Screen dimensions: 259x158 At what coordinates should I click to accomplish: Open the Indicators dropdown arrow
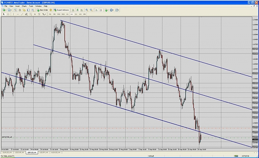point(108,10)
